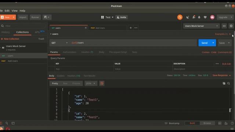This screenshot has height=132, width=235.
Task: Select Preview response view
Action: (76, 83)
